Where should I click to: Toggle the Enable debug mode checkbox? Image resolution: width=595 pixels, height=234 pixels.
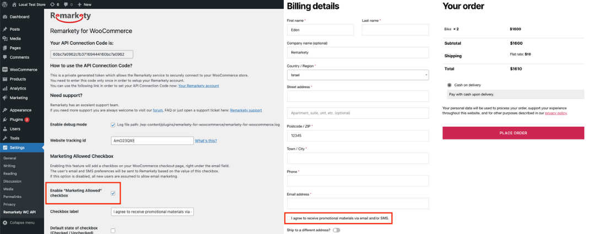(113, 124)
